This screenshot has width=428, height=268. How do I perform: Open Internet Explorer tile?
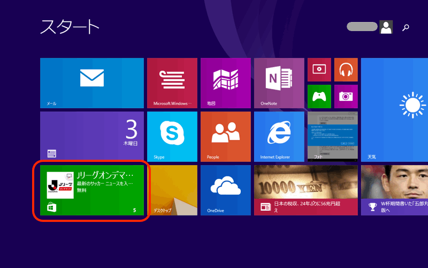pyautogui.click(x=279, y=137)
